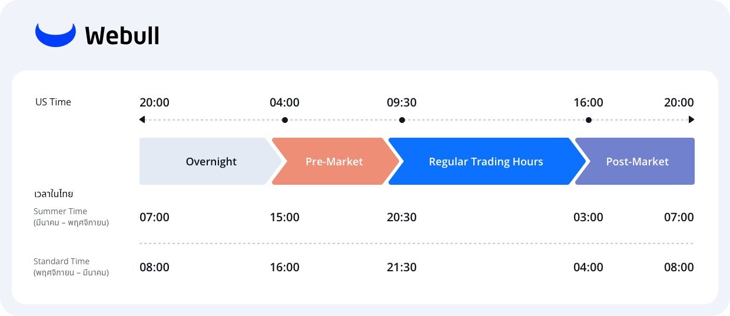Screen dimensions: 730x316
Task: Click the 20:00 US start time
Action: coord(154,102)
